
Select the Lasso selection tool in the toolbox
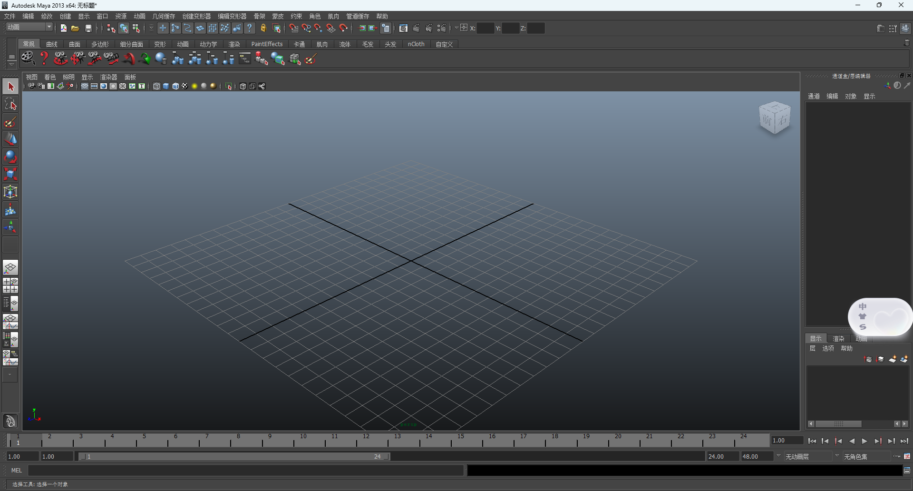pos(10,104)
